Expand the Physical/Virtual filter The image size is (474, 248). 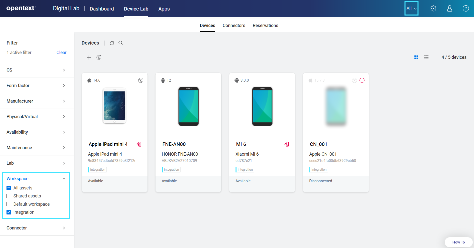[37, 117]
